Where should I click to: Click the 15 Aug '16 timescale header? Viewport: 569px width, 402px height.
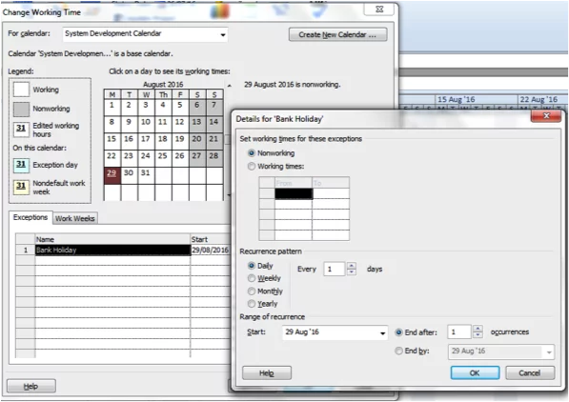477,99
